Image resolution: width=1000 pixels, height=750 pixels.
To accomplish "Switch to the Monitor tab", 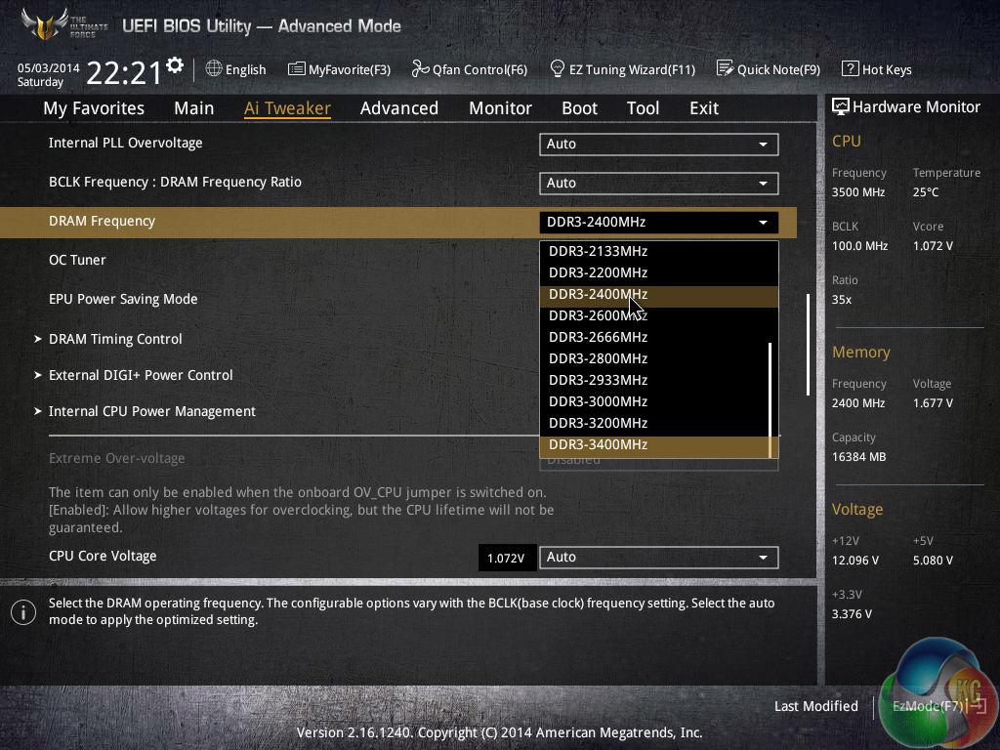I will click(500, 108).
